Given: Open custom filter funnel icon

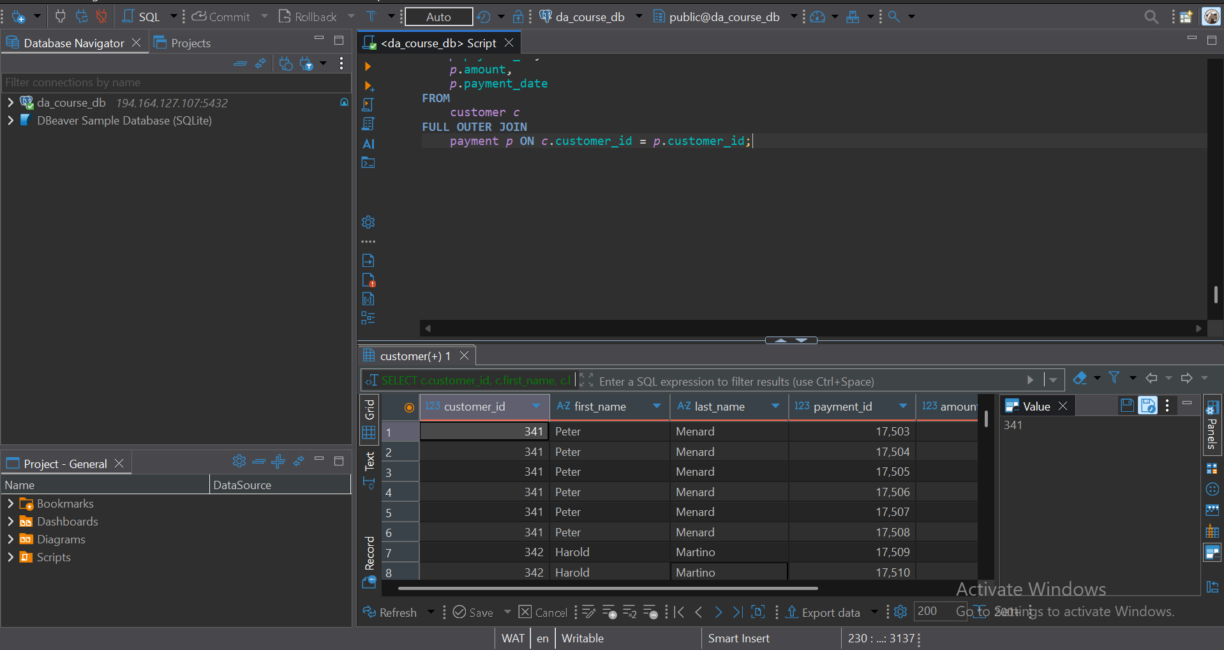Looking at the screenshot, I should 1114,378.
